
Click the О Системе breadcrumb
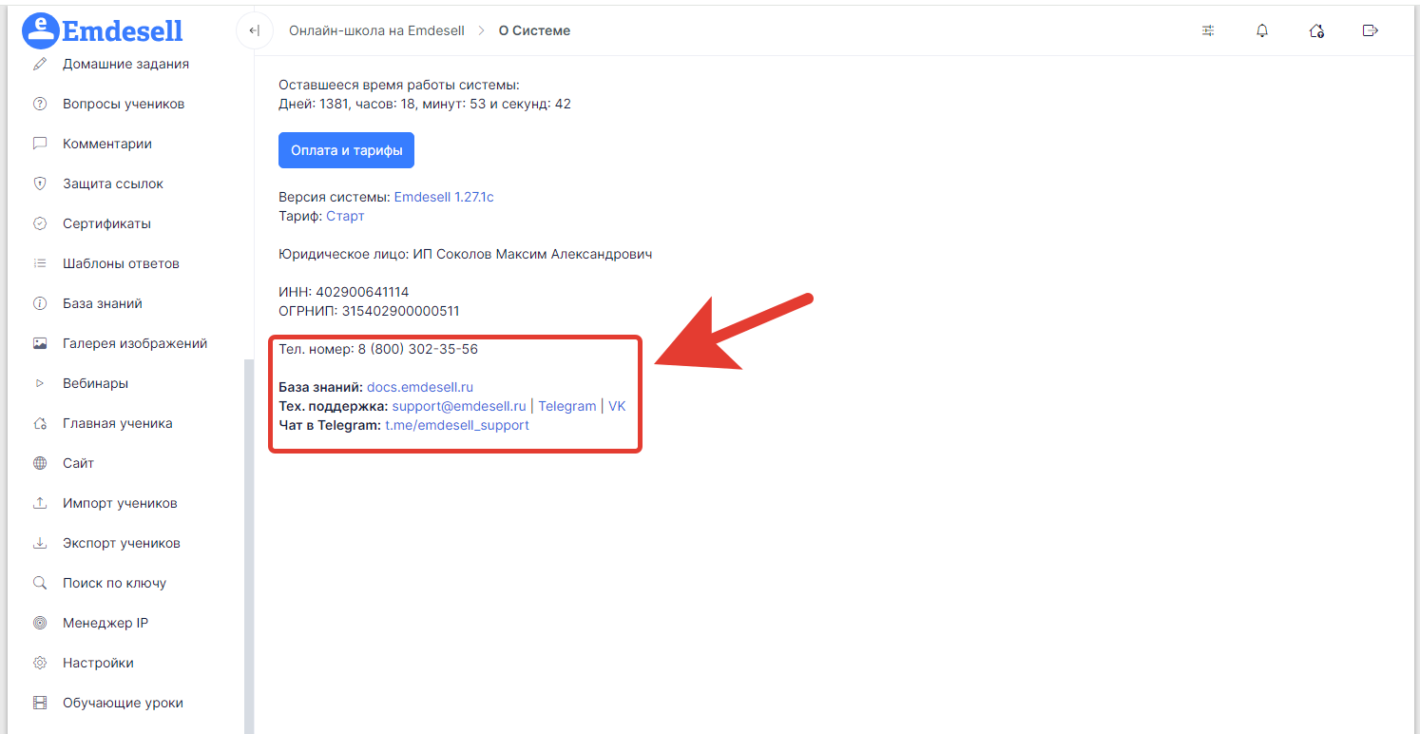(x=534, y=30)
